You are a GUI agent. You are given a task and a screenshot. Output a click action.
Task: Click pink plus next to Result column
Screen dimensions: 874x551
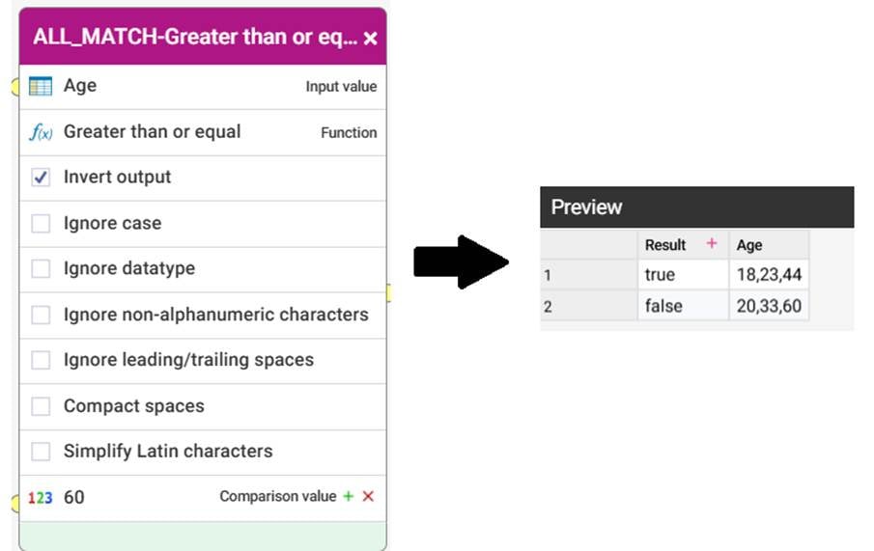click(711, 243)
